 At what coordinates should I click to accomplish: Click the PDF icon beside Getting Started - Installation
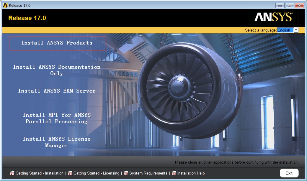tap(12, 173)
